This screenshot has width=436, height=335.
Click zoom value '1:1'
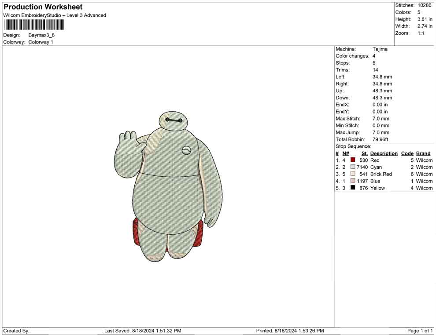pyautogui.click(x=421, y=33)
